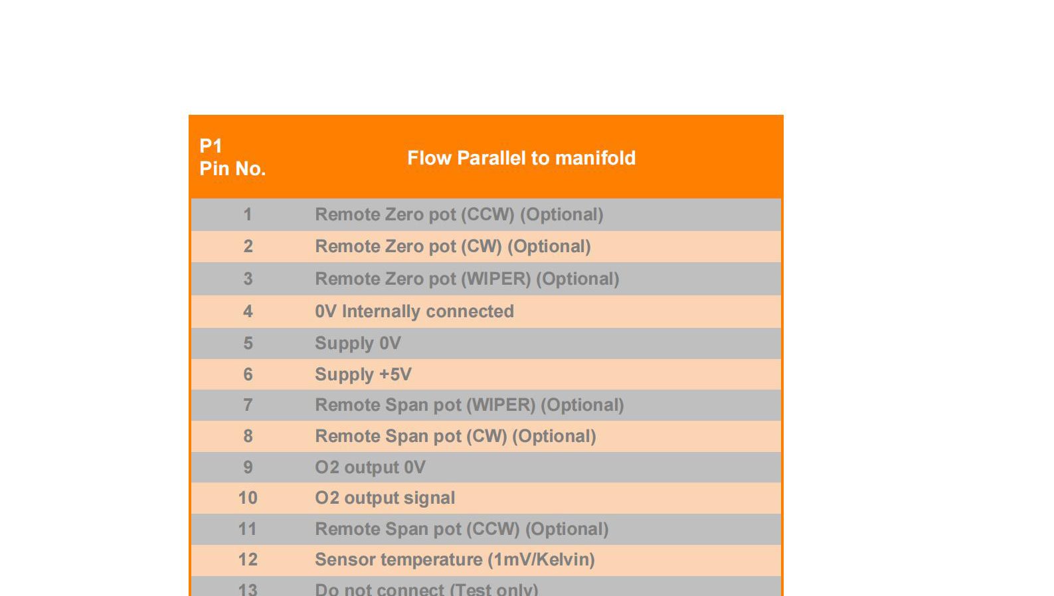Click the "0V Internally connected" entry
The height and width of the screenshot is (596, 1054).
pos(414,311)
